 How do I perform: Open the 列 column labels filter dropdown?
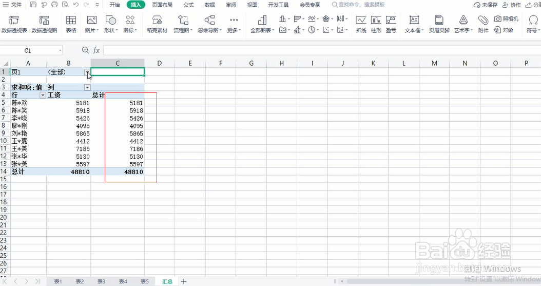[x=87, y=87]
